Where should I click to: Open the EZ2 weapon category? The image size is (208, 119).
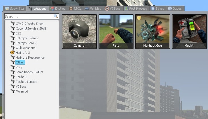point(18,33)
